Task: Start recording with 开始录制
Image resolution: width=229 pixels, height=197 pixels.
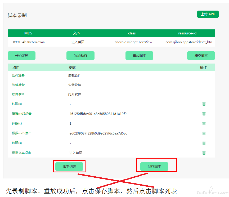Action: point(21,56)
